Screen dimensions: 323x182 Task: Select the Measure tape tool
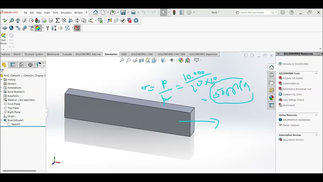[11, 20]
